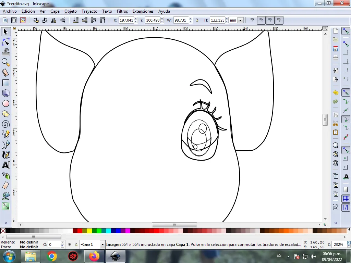Increase zoom percentage spinner arrow
This screenshot has height=263, width=351.
point(349,243)
